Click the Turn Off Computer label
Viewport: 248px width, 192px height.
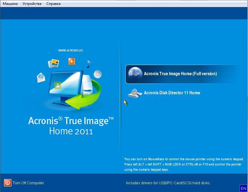tap(28, 183)
